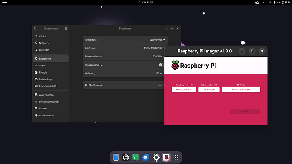Close the Raspberry Pi Imager window
Screen dimensions: 292x164
[x=262, y=51]
